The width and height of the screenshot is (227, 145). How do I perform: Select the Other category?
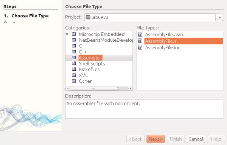85,81
